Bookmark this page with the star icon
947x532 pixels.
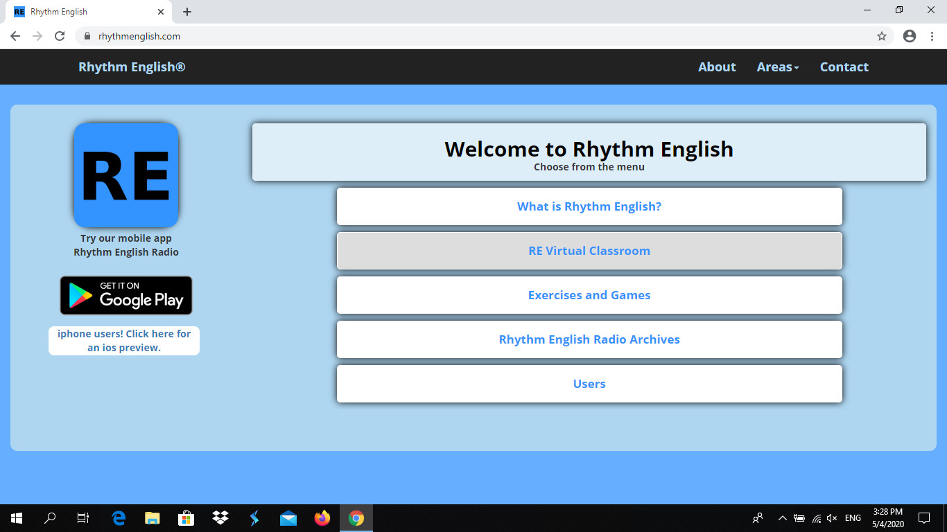coord(881,36)
